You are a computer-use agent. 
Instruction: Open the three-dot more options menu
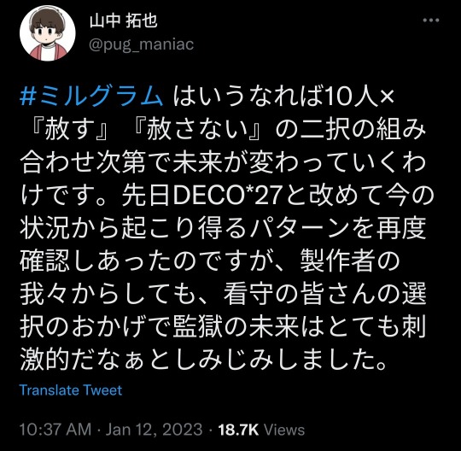[431, 20]
